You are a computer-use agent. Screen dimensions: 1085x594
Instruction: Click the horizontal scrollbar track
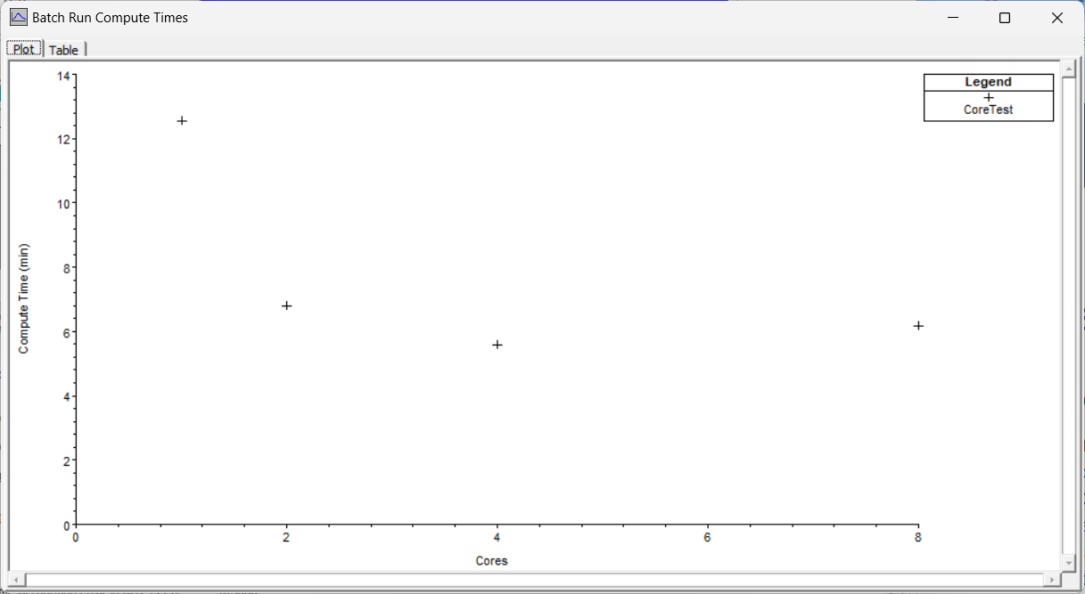(535, 580)
